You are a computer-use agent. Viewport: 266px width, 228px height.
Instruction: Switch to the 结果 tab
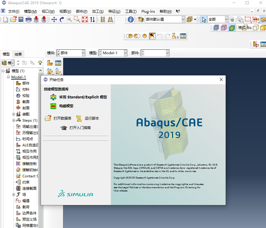coord(18,54)
